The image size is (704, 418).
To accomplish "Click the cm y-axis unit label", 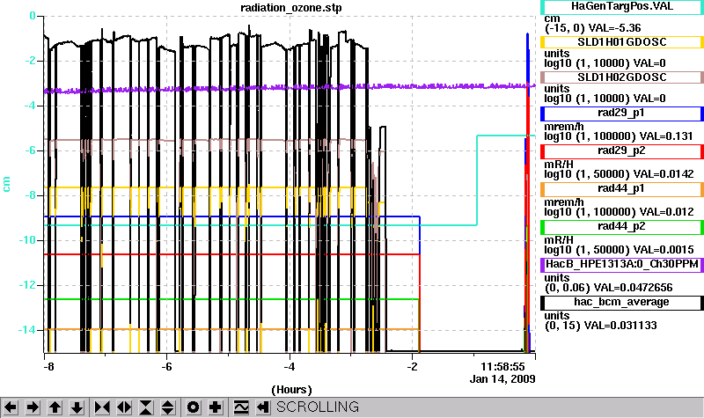I will 6,184.
